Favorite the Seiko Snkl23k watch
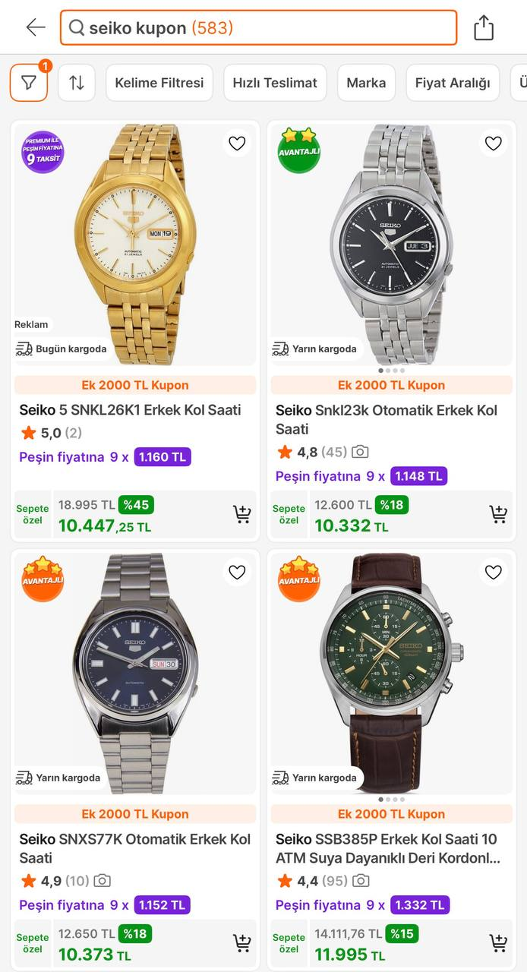The image size is (527, 972). [x=494, y=144]
